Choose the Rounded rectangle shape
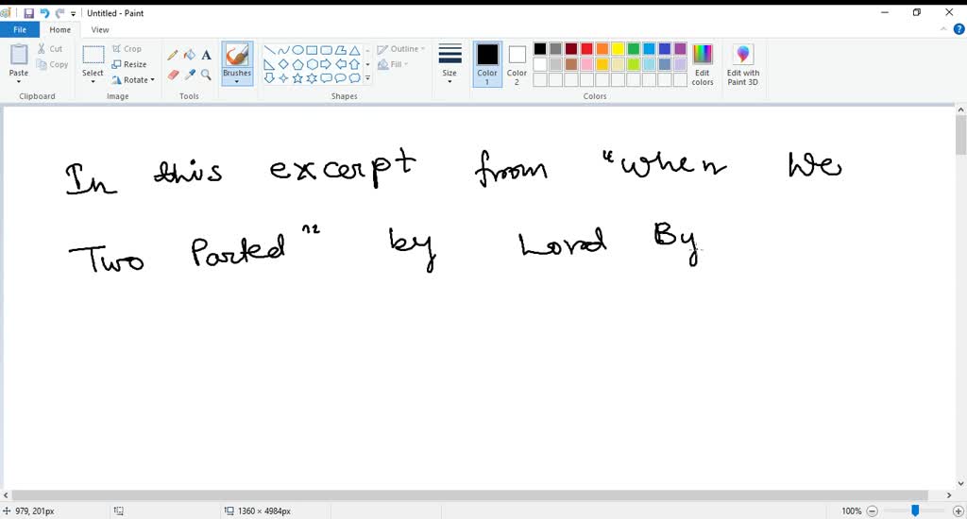This screenshot has height=519, width=967. [326, 51]
